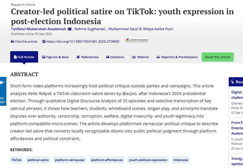The image size is (243, 168).
Task: Select the political satire keyword tag
Action: pyautogui.click(x=38, y=160)
